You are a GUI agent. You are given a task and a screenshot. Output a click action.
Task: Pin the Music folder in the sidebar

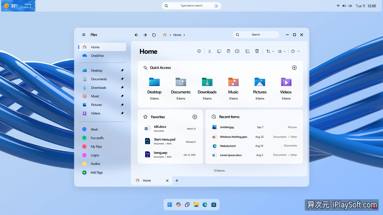tap(122, 96)
